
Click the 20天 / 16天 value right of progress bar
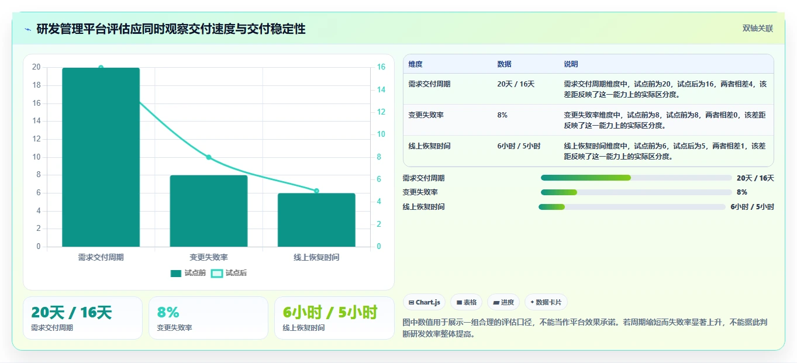pyautogui.click(x=755, y=178)
